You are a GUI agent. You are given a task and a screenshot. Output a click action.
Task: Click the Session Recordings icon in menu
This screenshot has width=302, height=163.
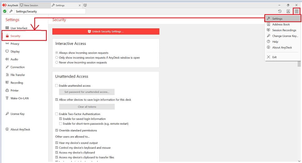(268, 30)
